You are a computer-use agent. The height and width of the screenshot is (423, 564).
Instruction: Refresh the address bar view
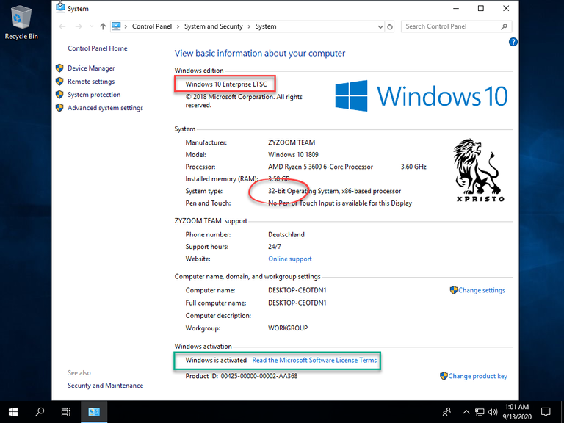click(390, 26)
